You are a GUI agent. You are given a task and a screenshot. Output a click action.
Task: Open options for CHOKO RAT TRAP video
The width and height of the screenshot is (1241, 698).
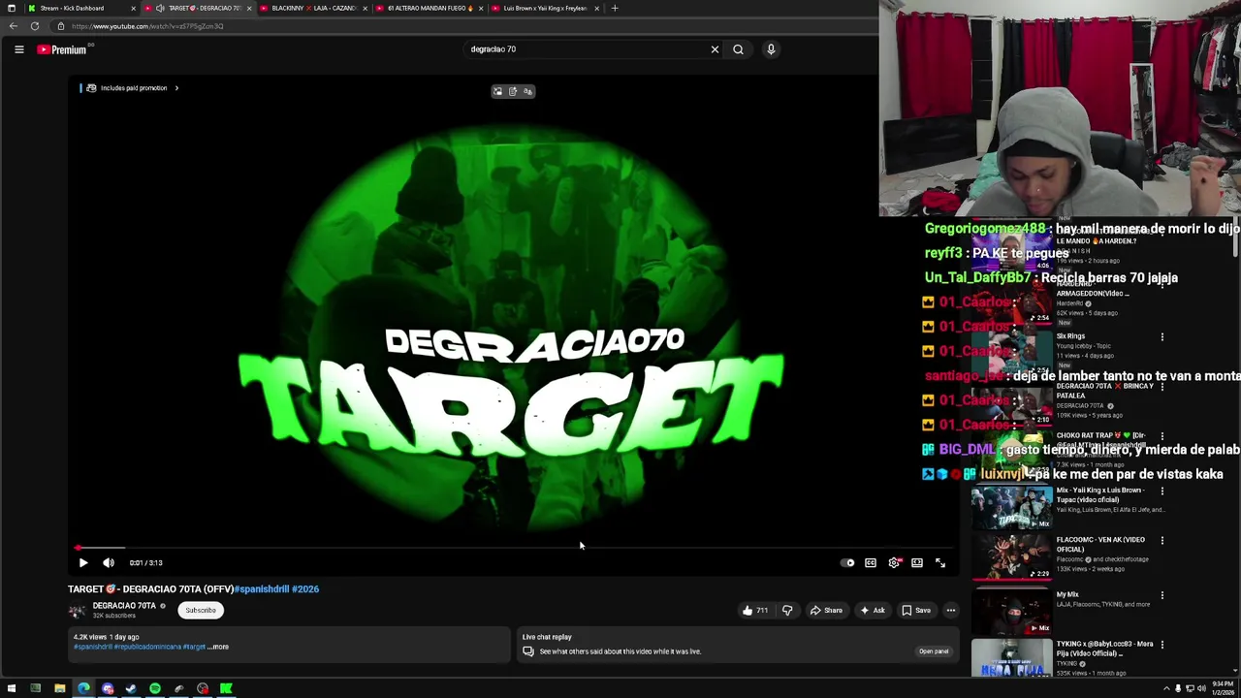1161,436
